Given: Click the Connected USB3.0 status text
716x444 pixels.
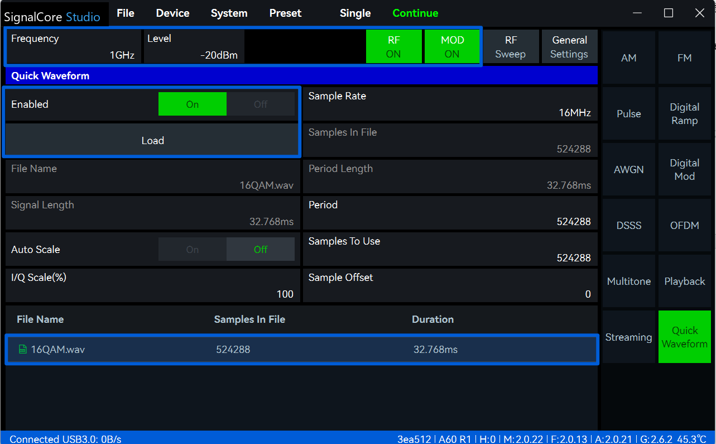Looking at the screenshot, I should pyautogui.click(x=65, y=439).
